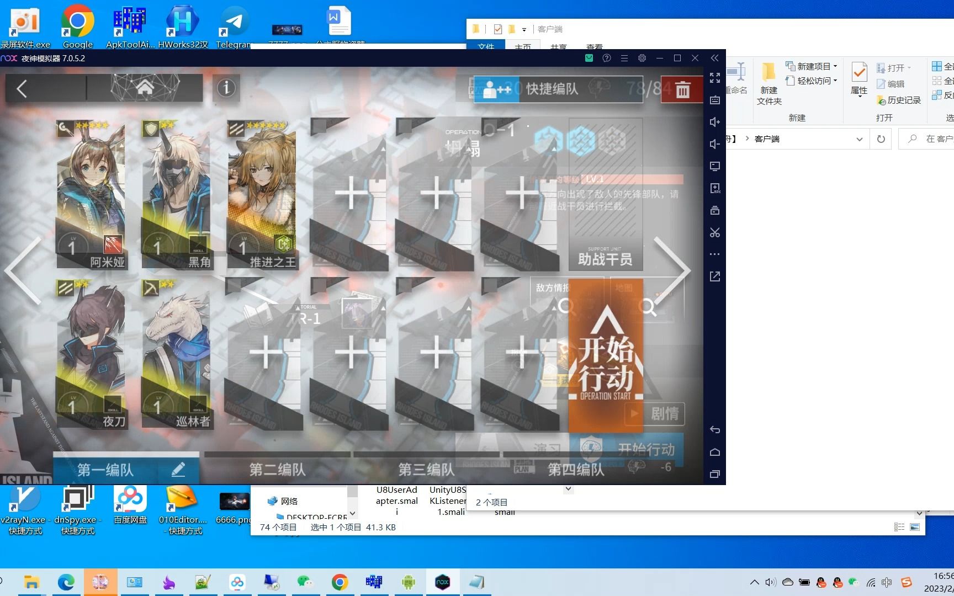Rename squad with pencil edit icon
The image size is (954, 596).
(x=178, y=470)
